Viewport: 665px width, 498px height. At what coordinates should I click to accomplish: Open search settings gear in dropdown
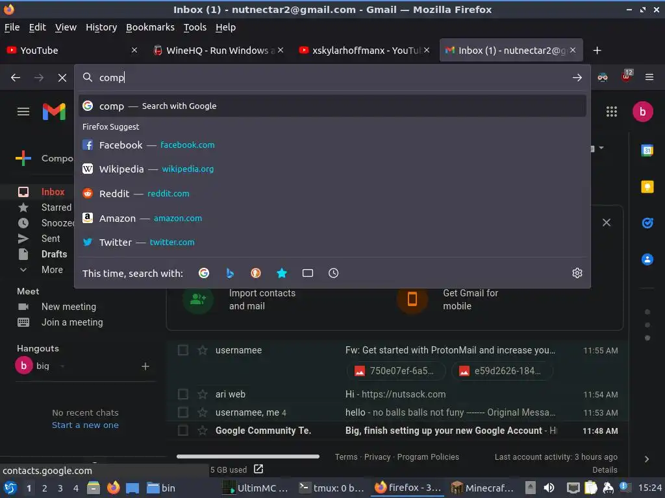pos(577,273)
